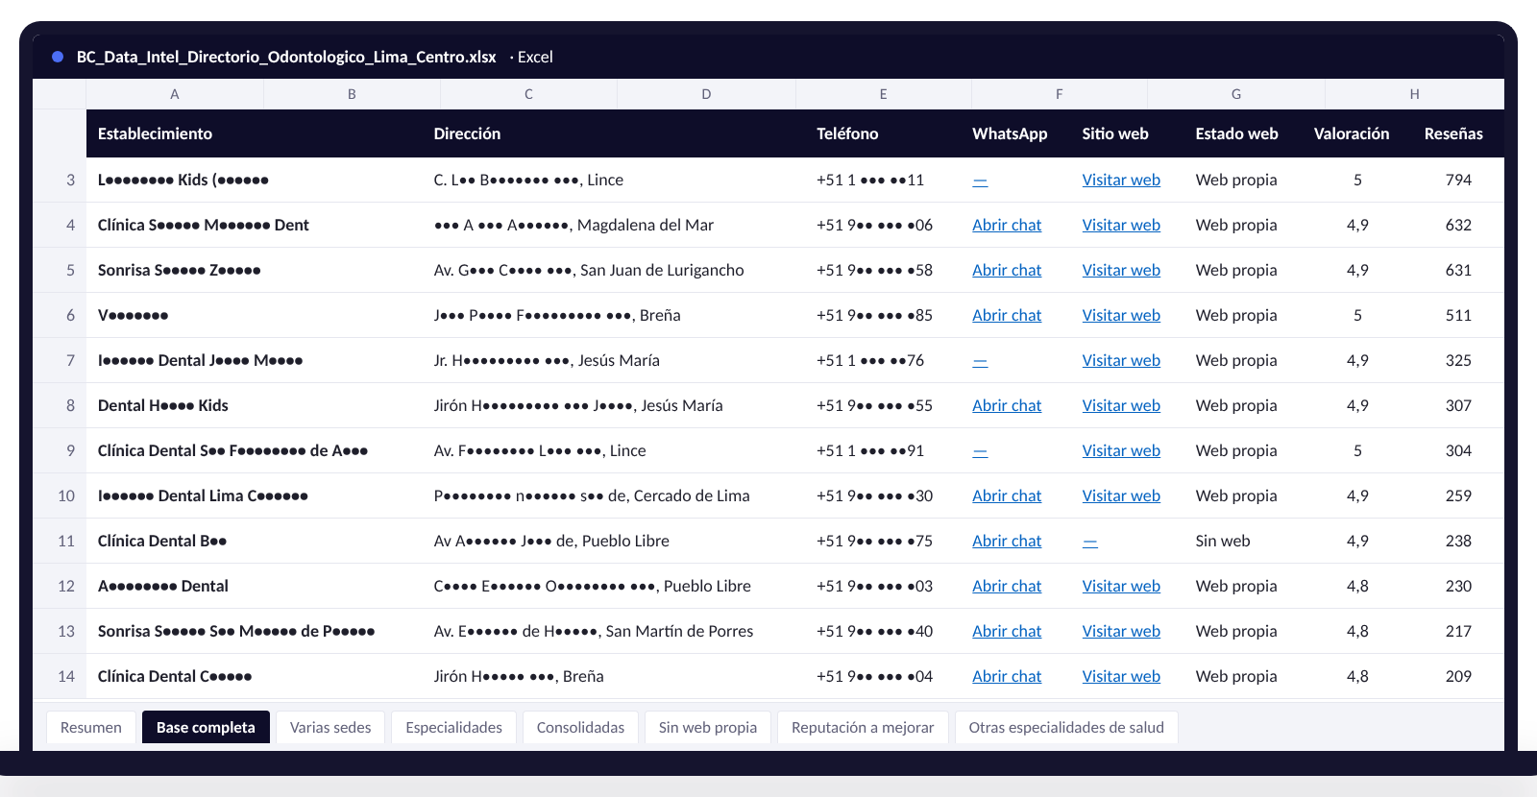
Task: Click the Establecimiento header cell
Action: [x=255, y=133]
